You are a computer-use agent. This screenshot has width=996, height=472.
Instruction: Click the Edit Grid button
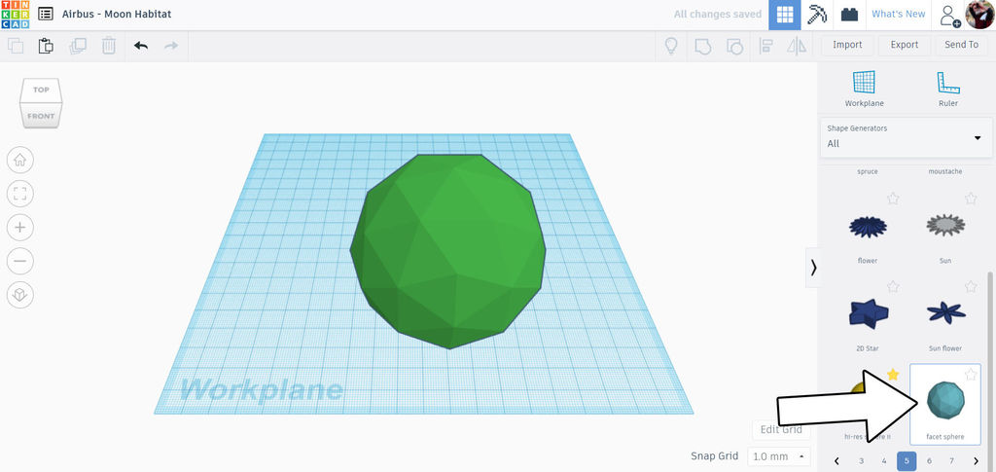click(x=781, y=430)
